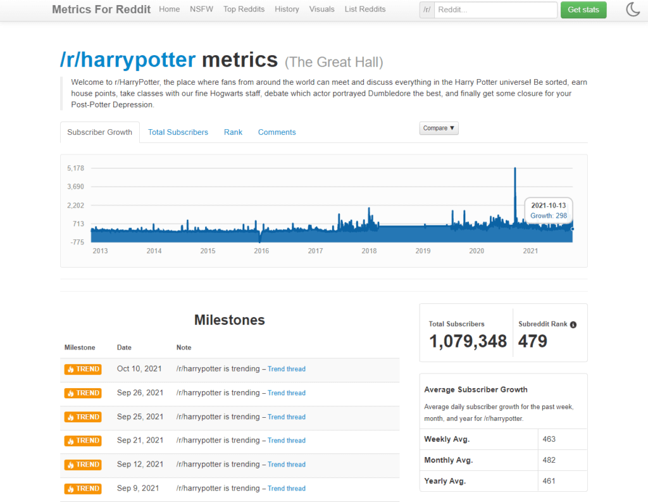Viewport: 648px width, 502px height.
Task: Open List Reddits in the navbar
Action: pyautogui.click(x=365, y=9)
